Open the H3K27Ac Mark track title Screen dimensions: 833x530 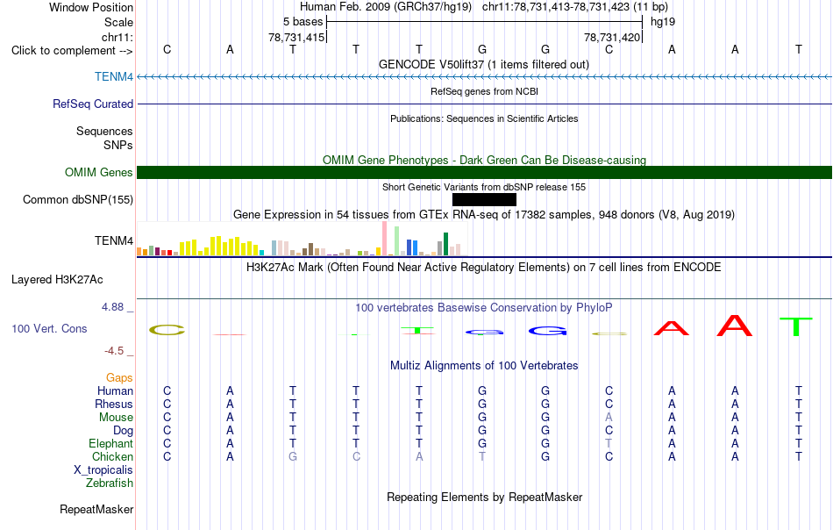pos(483,268)
